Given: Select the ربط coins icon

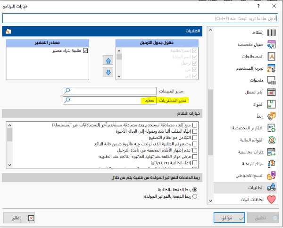Looking at the screenshot, I should point(271,116).
